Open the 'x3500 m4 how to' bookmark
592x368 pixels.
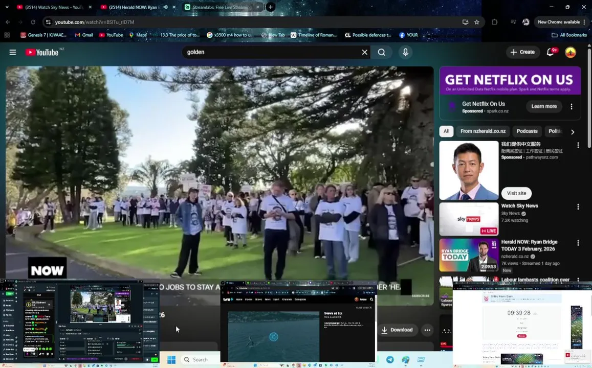(230, 35)
